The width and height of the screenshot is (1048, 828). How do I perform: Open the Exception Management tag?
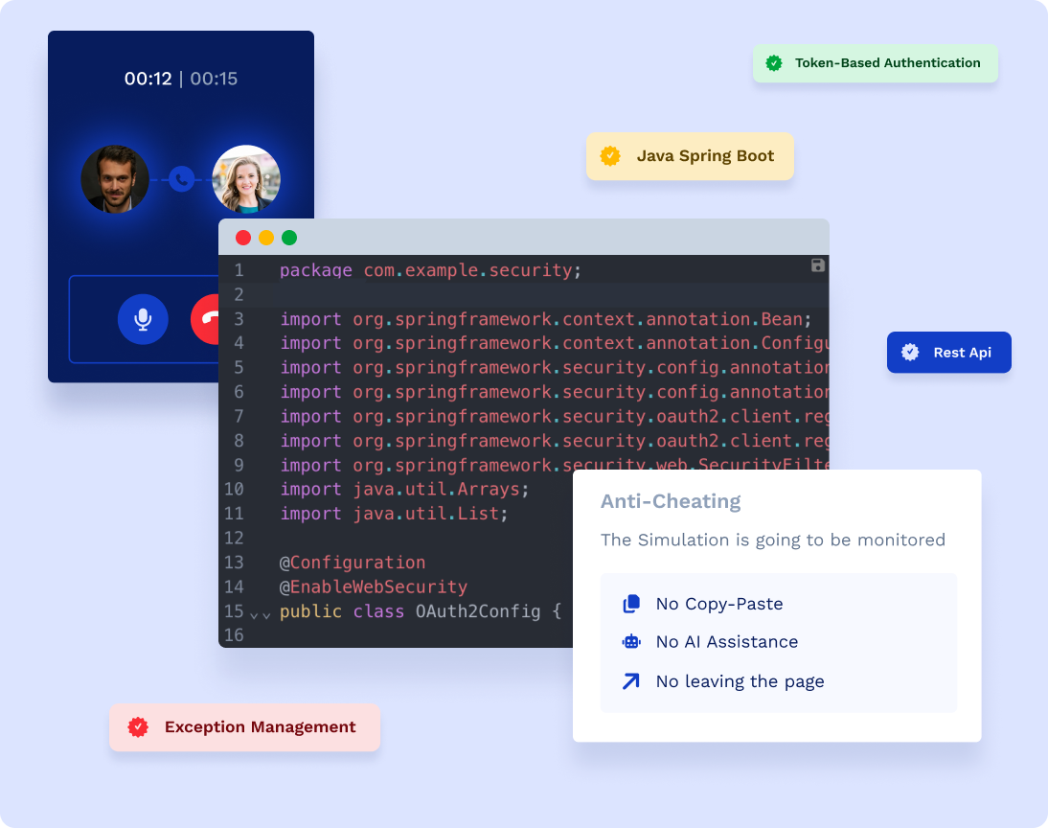coord(244,727)
